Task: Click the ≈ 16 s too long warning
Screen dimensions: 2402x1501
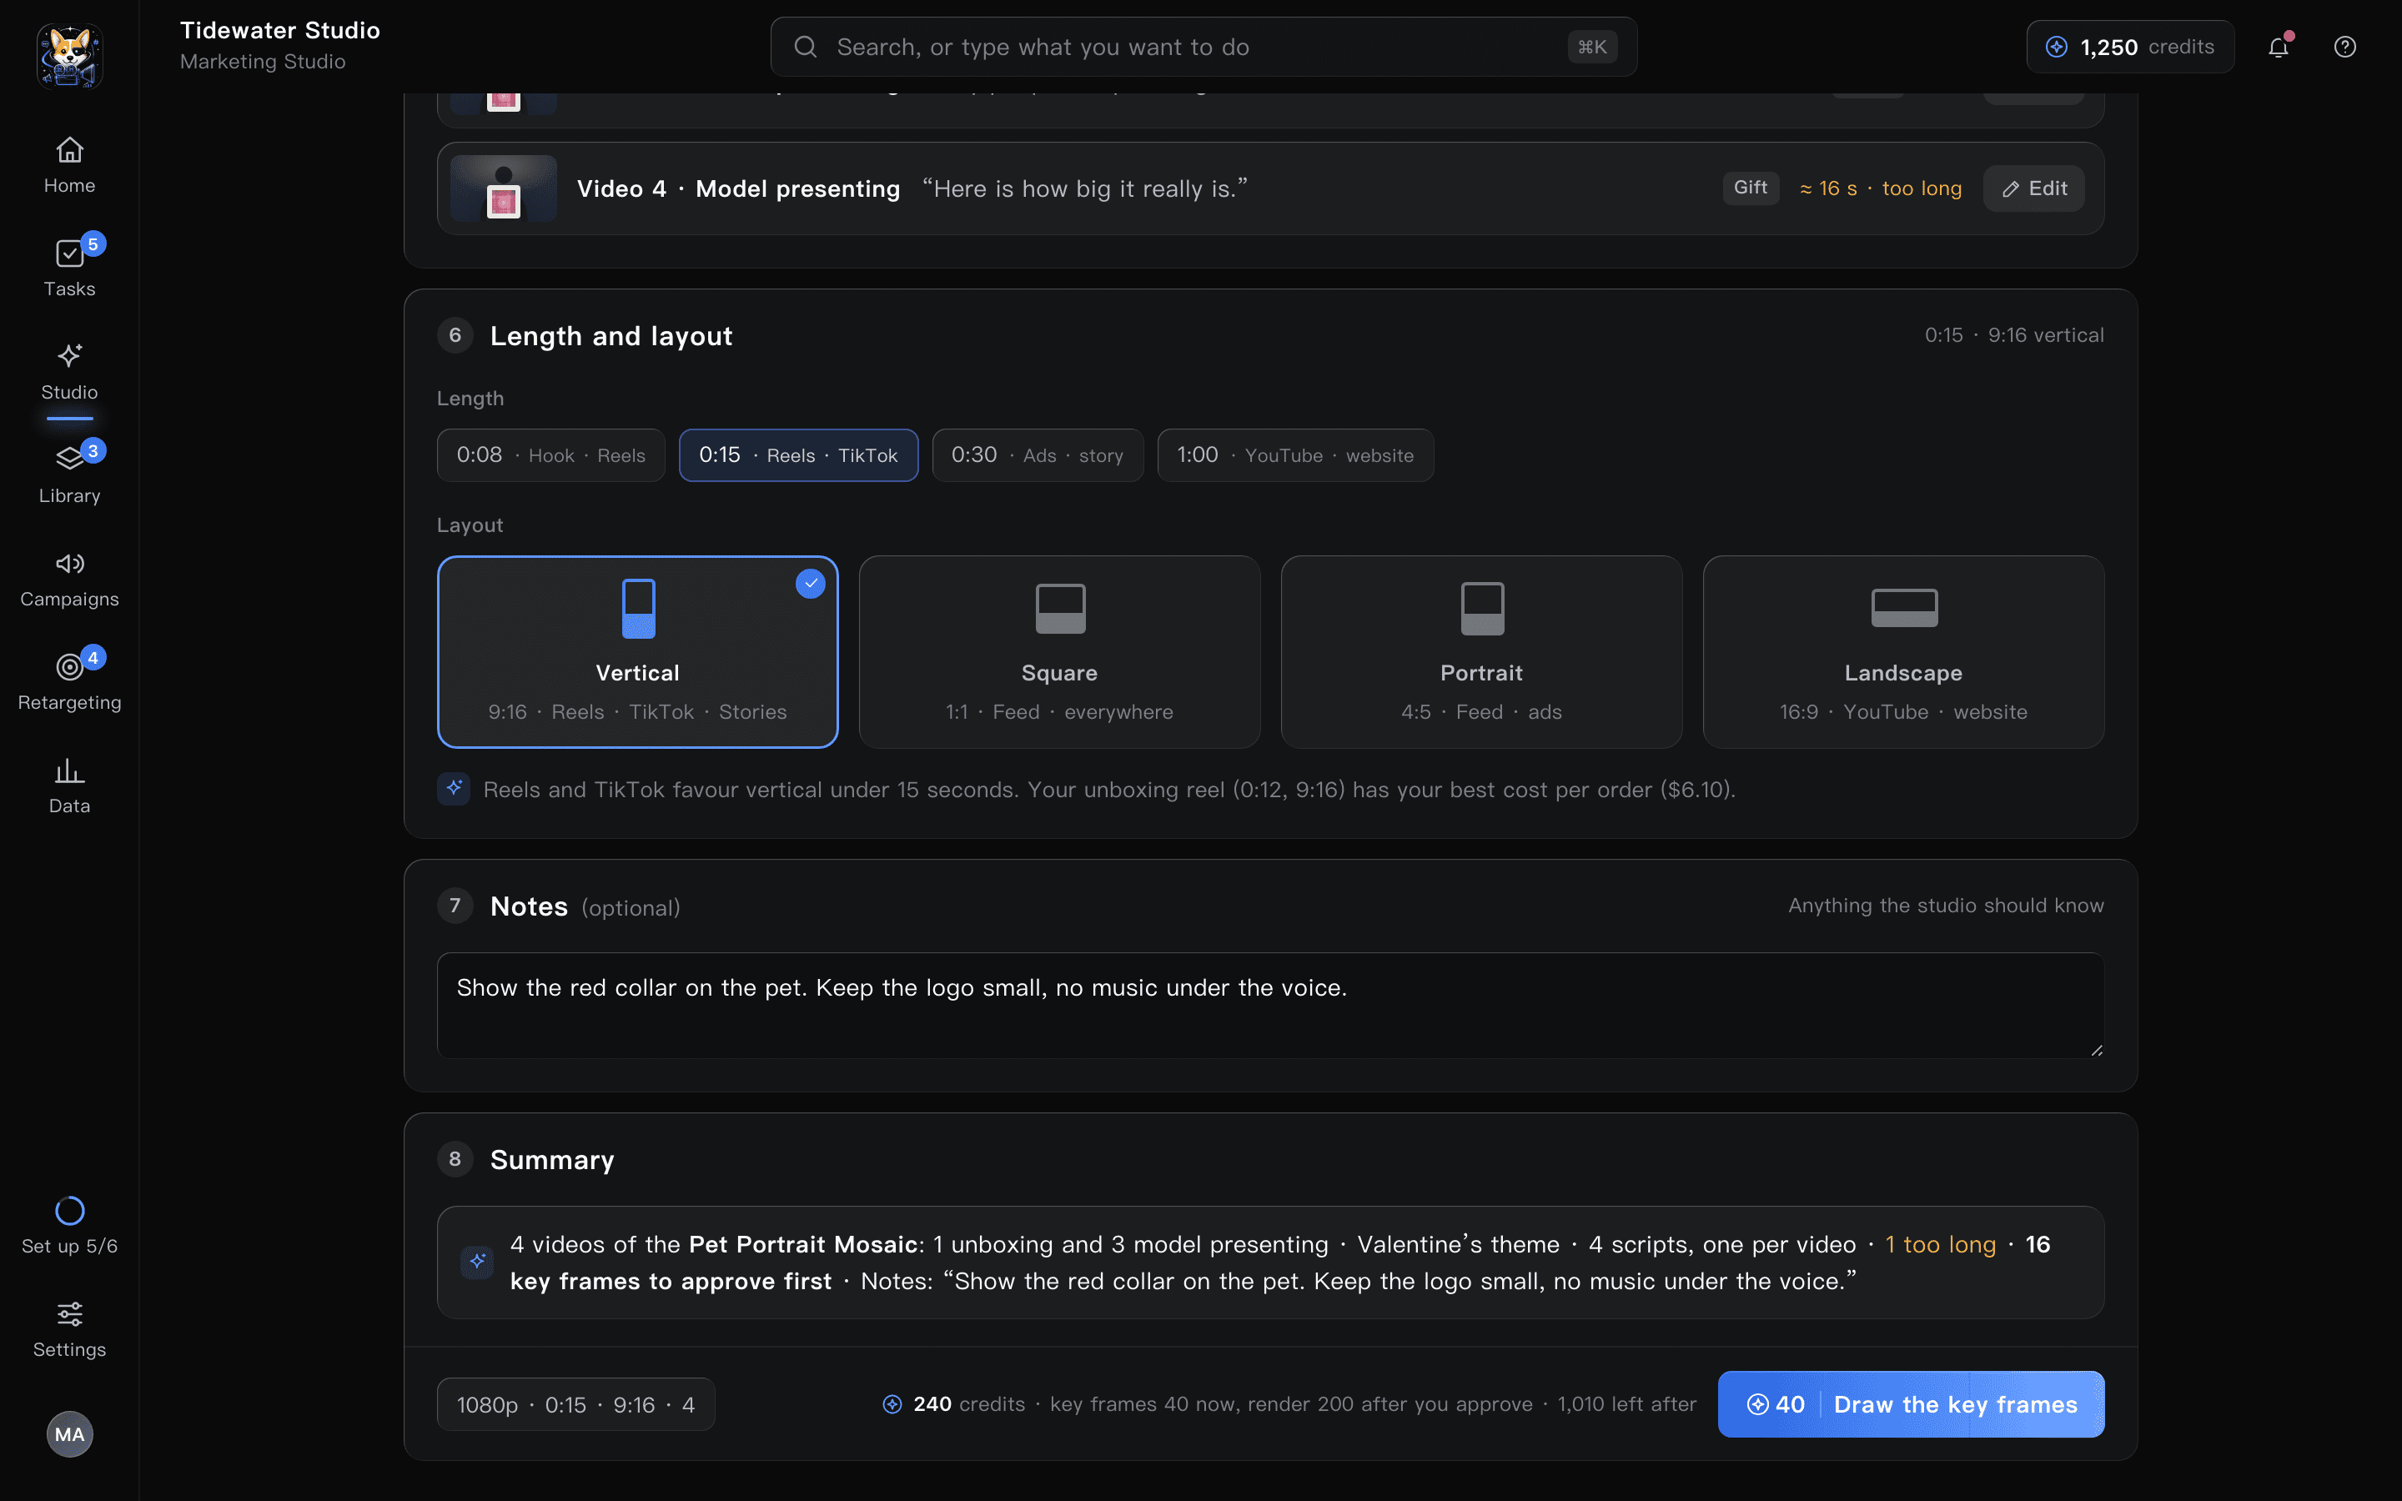Action: pos(1880,188)
